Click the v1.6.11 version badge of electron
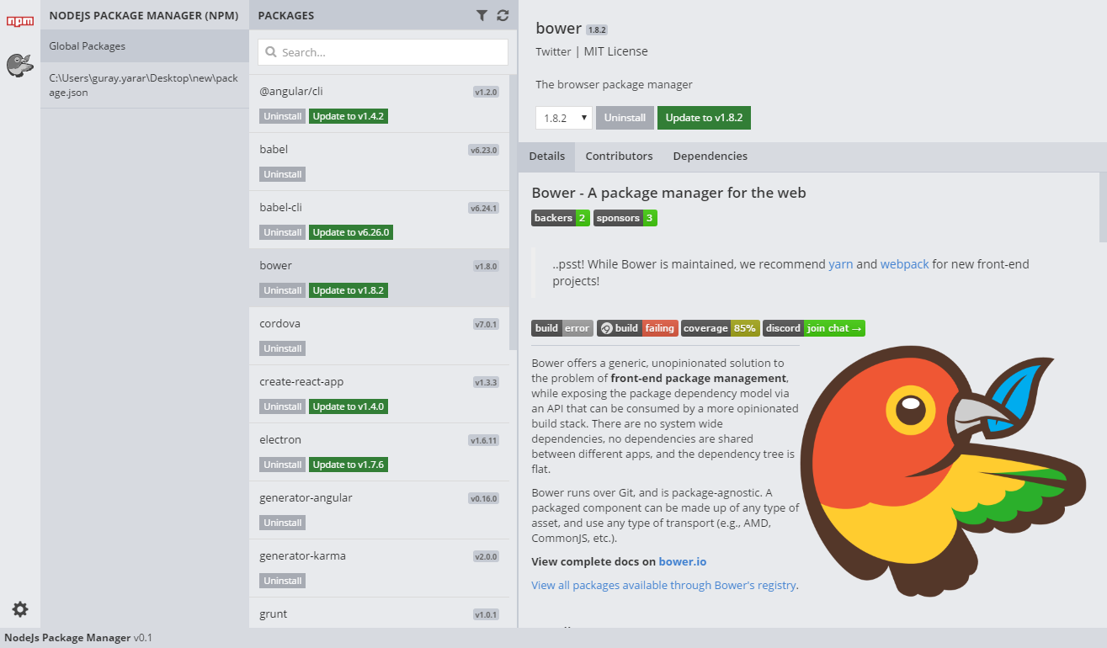The image size is (1107, 648). (x=484, y=441)
